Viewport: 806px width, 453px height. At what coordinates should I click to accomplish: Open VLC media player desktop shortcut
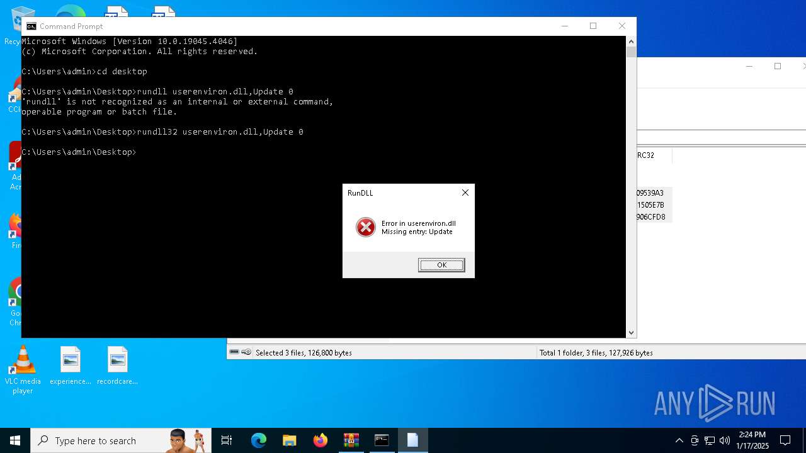(x=23, y=371)
